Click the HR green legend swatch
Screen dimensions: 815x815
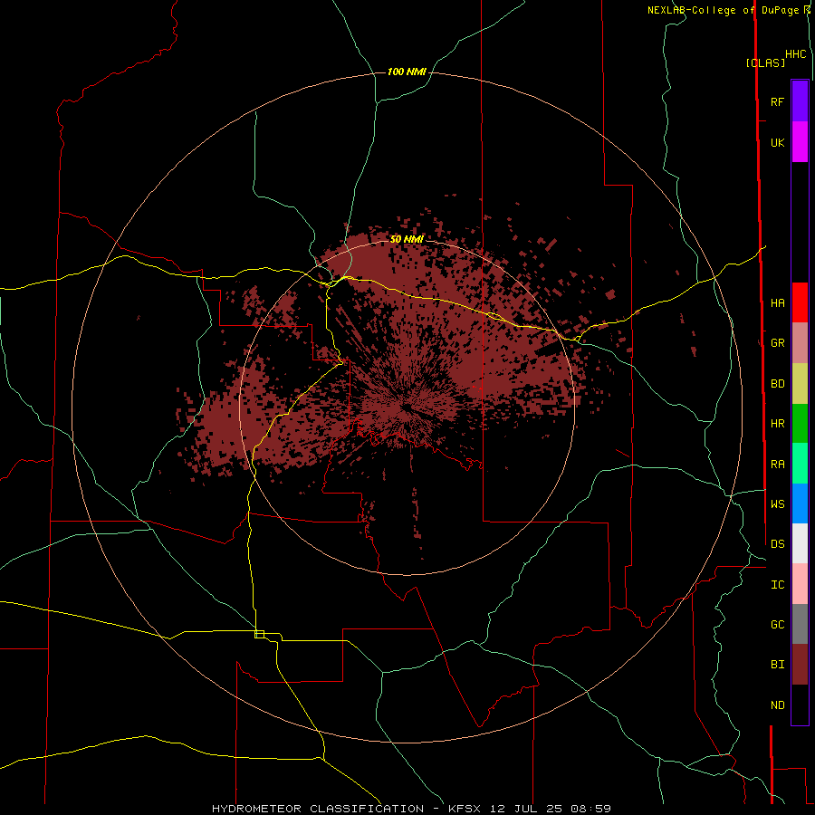pos(800,423)
